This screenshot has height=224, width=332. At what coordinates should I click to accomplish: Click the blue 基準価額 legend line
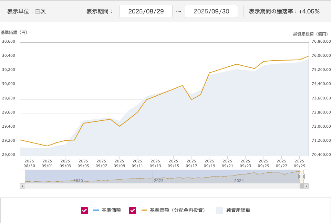click(x=96, y=210)
